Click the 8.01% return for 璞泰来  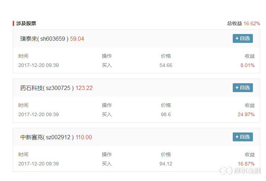(x=247, y=65)
